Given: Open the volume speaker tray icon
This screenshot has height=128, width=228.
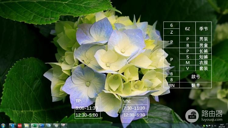Looking at the screenshot, I should [215, 126].
